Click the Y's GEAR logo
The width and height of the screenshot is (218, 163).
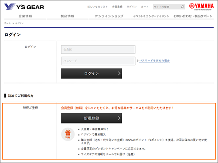[24, 7]
